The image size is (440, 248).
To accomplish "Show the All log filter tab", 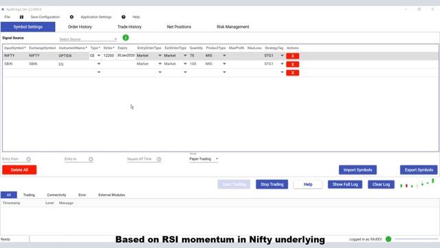I will click(x=9, y=195).
